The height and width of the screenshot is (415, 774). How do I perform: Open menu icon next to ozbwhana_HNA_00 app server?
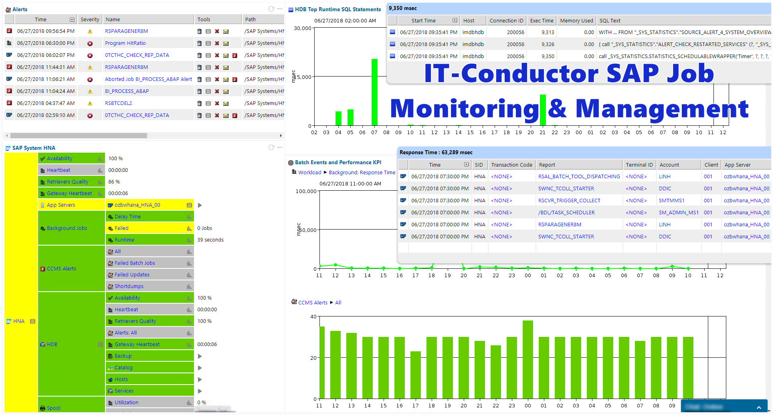point(189,205)
